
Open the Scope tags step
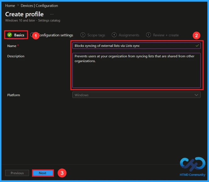point(93,35)
